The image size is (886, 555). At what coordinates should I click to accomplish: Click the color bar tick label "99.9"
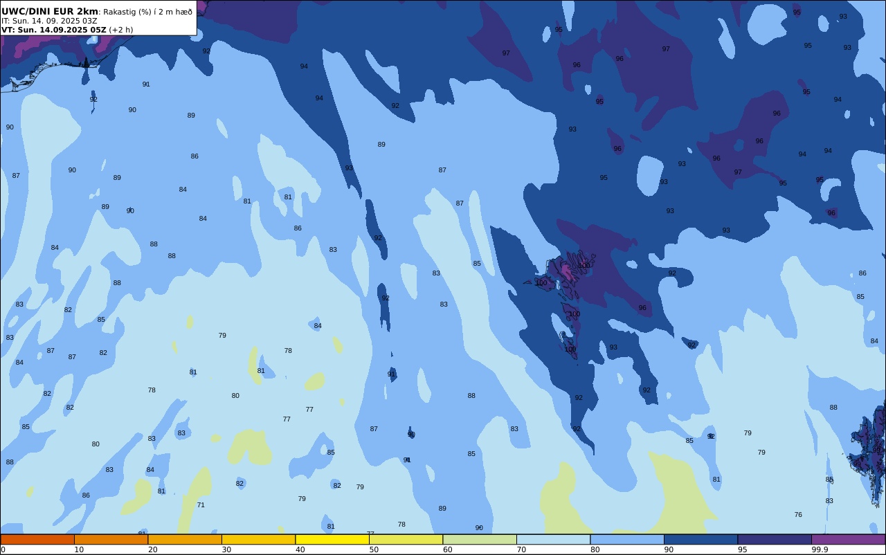(x=820, y=549)
